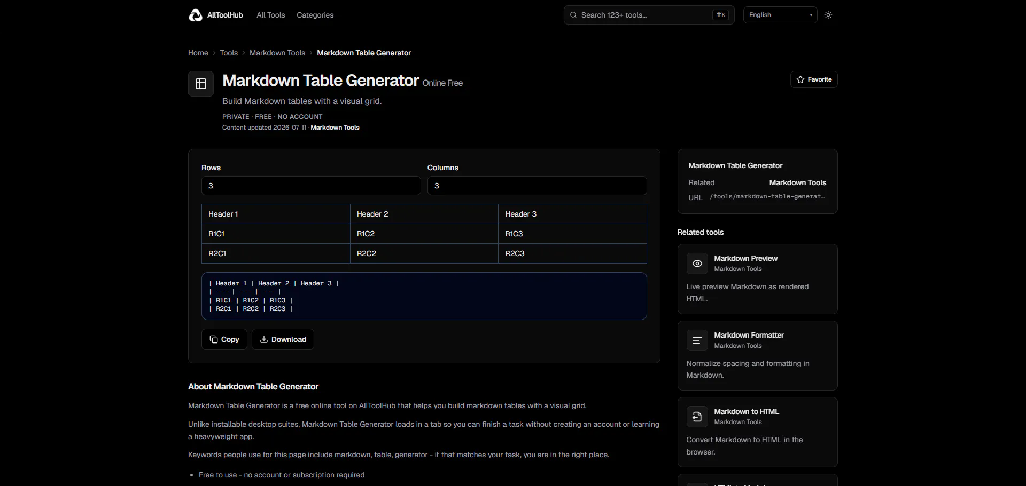
Task: Go to Home breadcrumb
Action: coord(198,53)
